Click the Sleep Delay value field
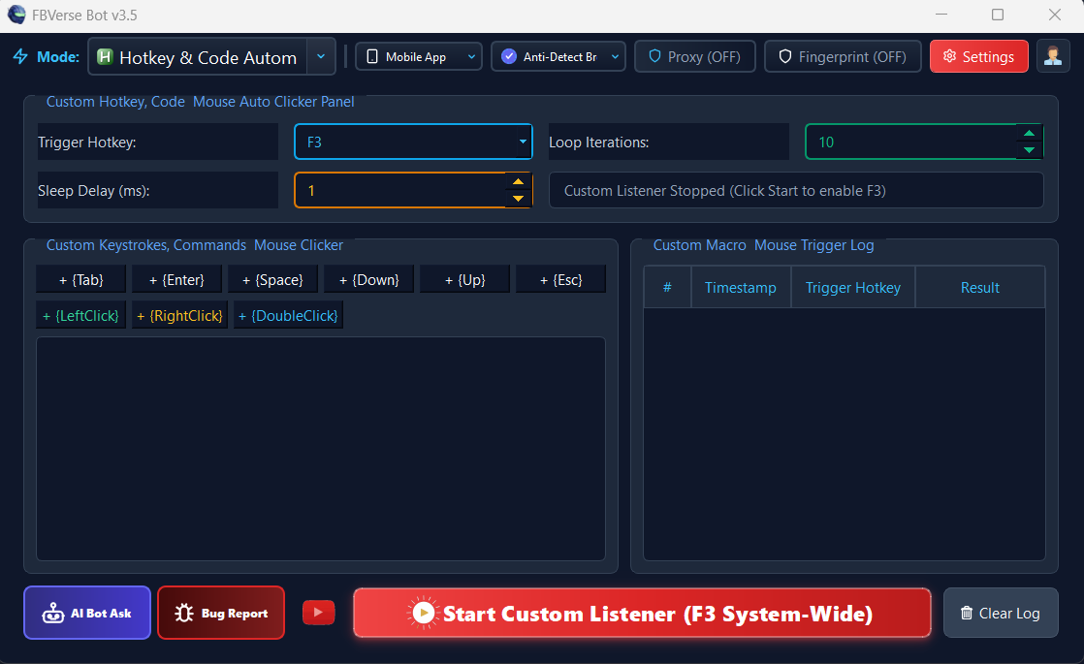The image size is (1084, 664). click(x=400, y=190)
